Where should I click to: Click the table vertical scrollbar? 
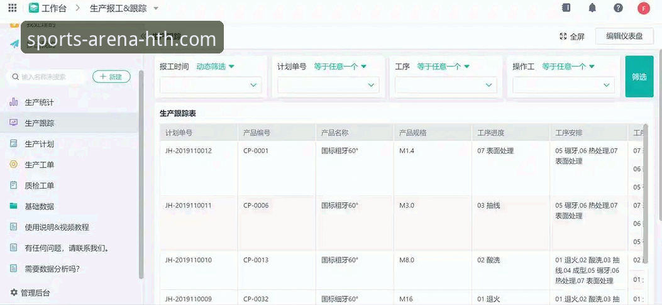(645, 194)
